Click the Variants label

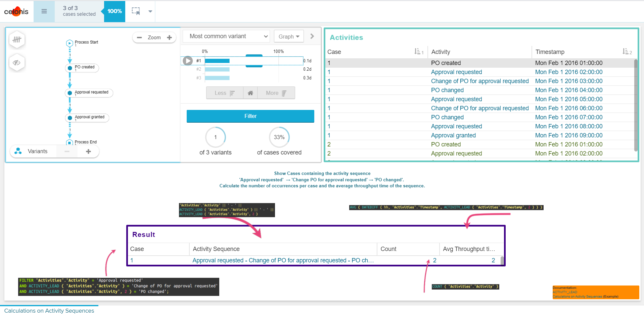[x=38, y=151]
